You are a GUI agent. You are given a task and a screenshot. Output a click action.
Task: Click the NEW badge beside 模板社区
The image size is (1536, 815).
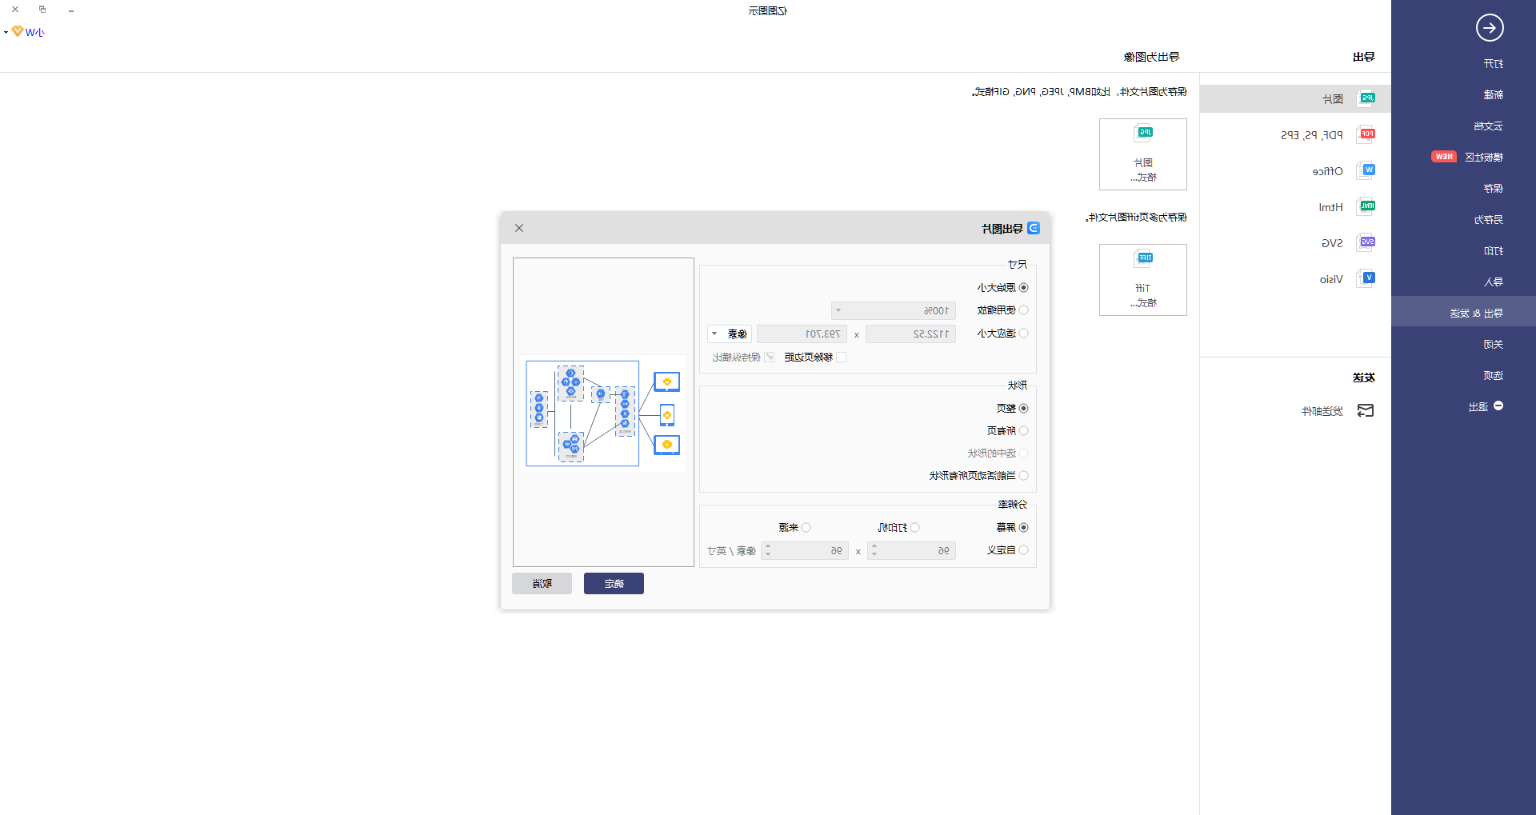coord(1444,157)
